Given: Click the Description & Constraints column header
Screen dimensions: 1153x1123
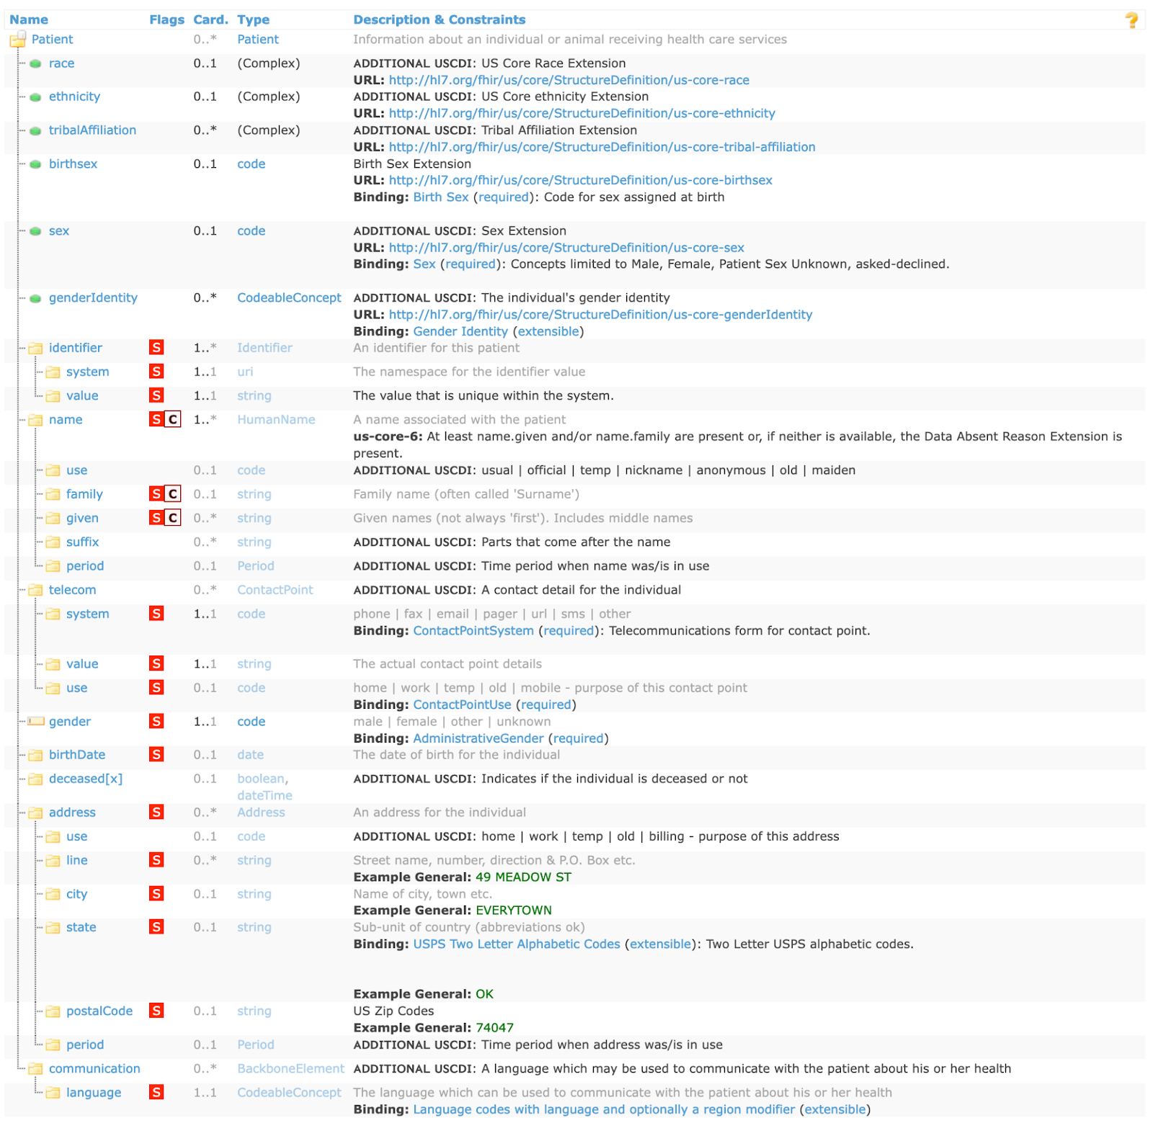Looking at the screenshot, I should pyautogui.click(x=440, y=20).
